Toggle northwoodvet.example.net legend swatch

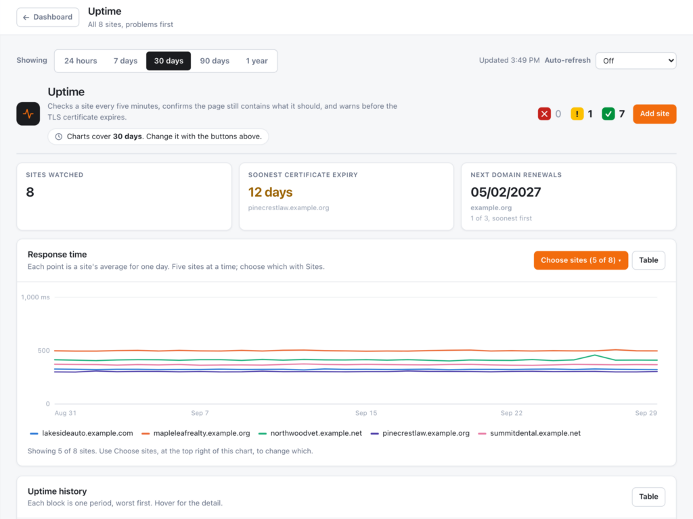(263, 434)
